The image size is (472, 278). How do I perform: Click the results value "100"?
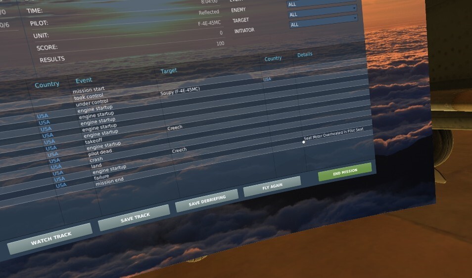[220, 43]
